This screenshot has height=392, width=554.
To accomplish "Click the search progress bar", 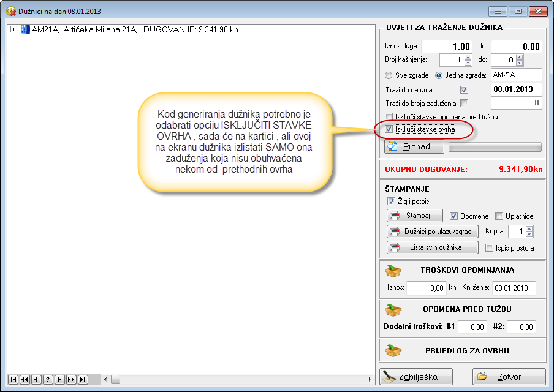I will click(495, 147).
